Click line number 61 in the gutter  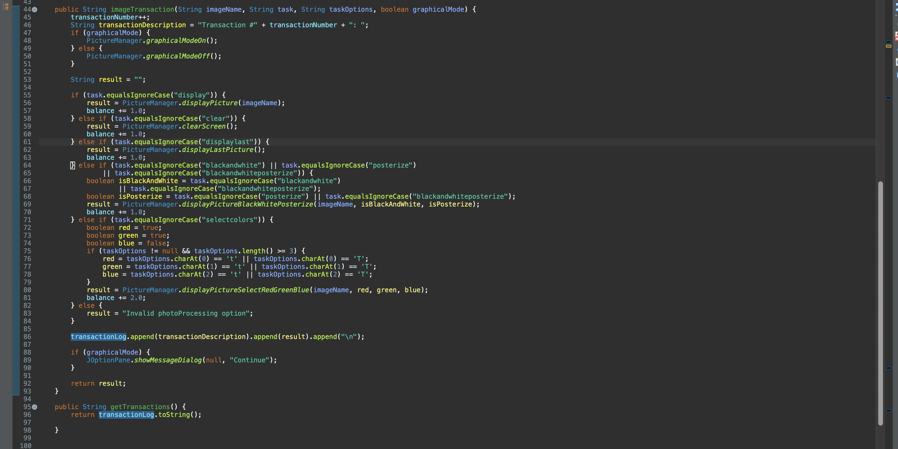pos(27,142)
